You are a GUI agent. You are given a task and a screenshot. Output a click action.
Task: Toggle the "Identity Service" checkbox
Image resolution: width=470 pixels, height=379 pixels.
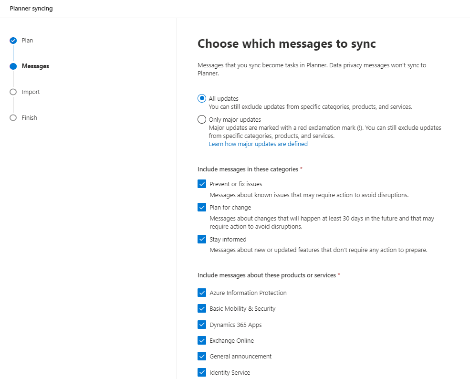201,372
